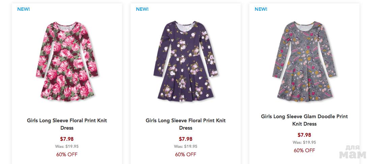Click the purple dress's Floral Print title
This screenshot has width=372, height=164.
point(185,124)
